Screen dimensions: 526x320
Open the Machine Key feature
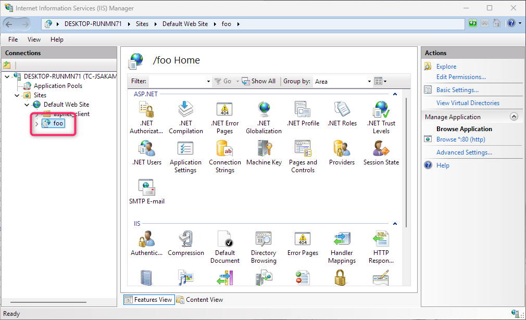click(264, 153)
